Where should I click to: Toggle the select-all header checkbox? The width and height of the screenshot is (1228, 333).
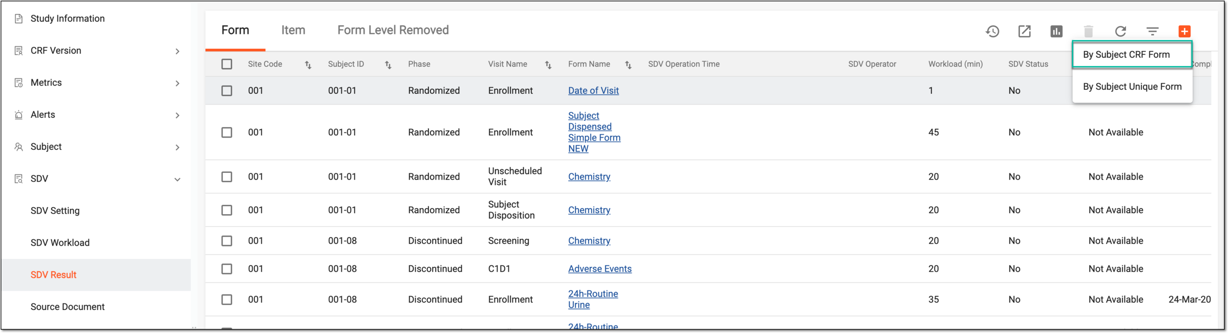click(x=226, y=64)
